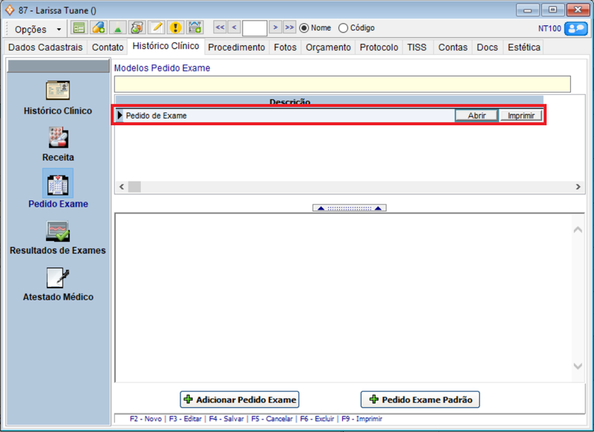Viewport: 594px width, 432px height.
Task: Expand the Pedido de Exame row arrow
Action: click(120, 116)
